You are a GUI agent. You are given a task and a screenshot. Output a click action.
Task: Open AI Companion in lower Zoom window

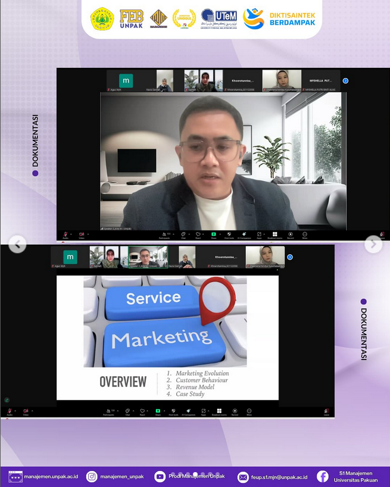pyautogui.click(x=189, y=412)
